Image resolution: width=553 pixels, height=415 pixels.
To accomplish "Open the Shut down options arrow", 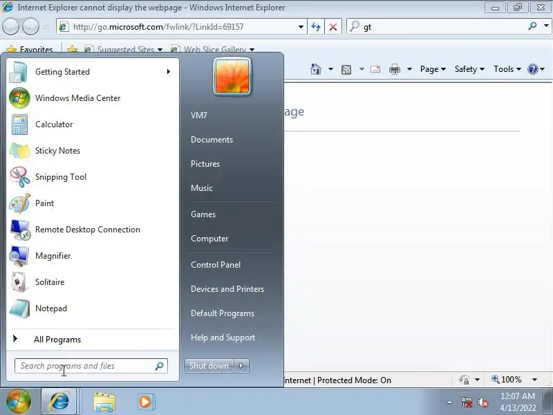I will tap(241, 366).
